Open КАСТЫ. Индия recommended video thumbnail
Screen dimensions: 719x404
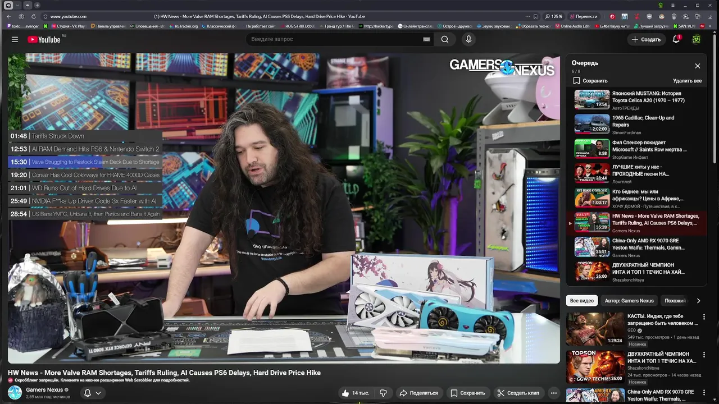pos(595,329)
